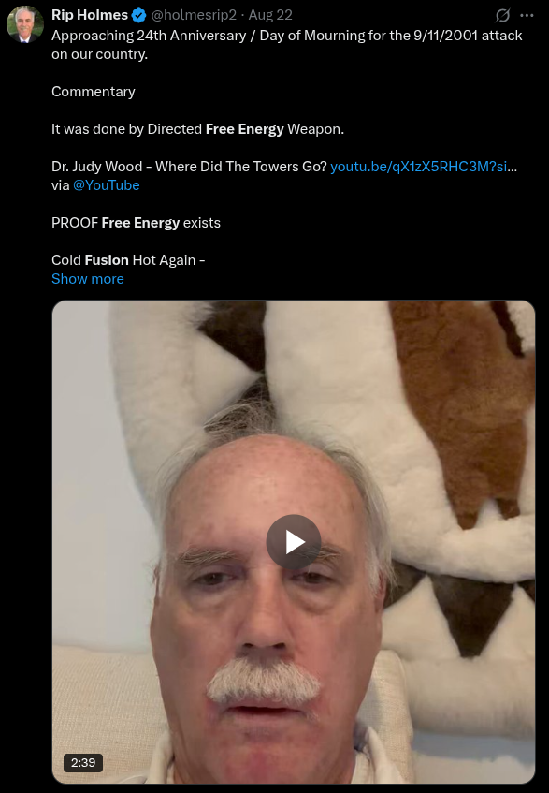Image resolution: width=549 pixels, height=793 pixels.
Task: Follow the youtu.be/qX1zX5RHC3M link
Action: [424, 167]
